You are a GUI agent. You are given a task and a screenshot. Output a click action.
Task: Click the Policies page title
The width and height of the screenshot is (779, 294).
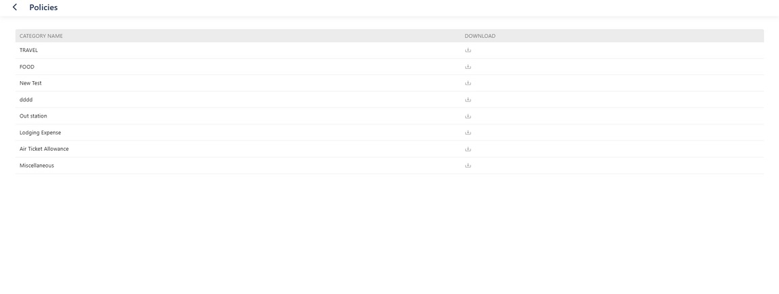click(43, 7)
